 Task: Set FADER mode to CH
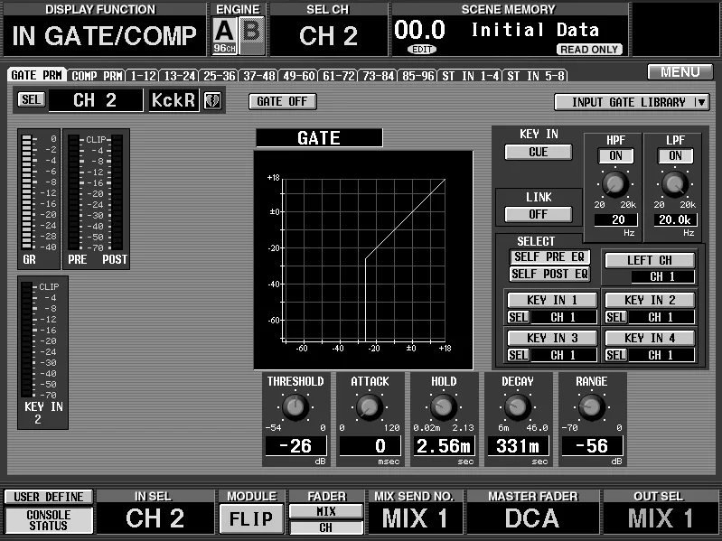(326, 527)
